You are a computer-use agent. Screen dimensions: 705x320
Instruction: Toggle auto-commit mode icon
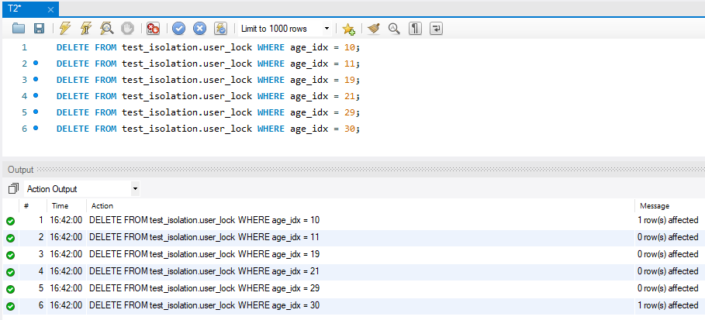tap(220, 29)
